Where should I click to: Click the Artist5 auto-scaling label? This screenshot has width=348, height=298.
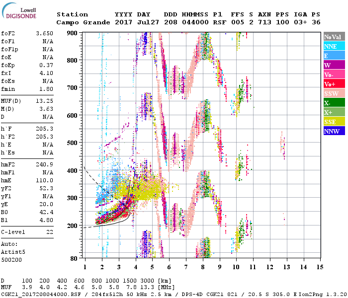tap(13, 252)
